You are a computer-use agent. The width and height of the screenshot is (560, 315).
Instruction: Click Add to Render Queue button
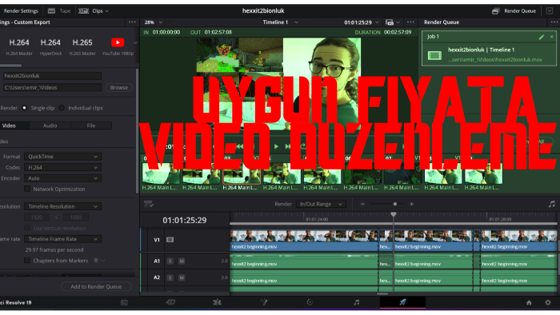96,286
